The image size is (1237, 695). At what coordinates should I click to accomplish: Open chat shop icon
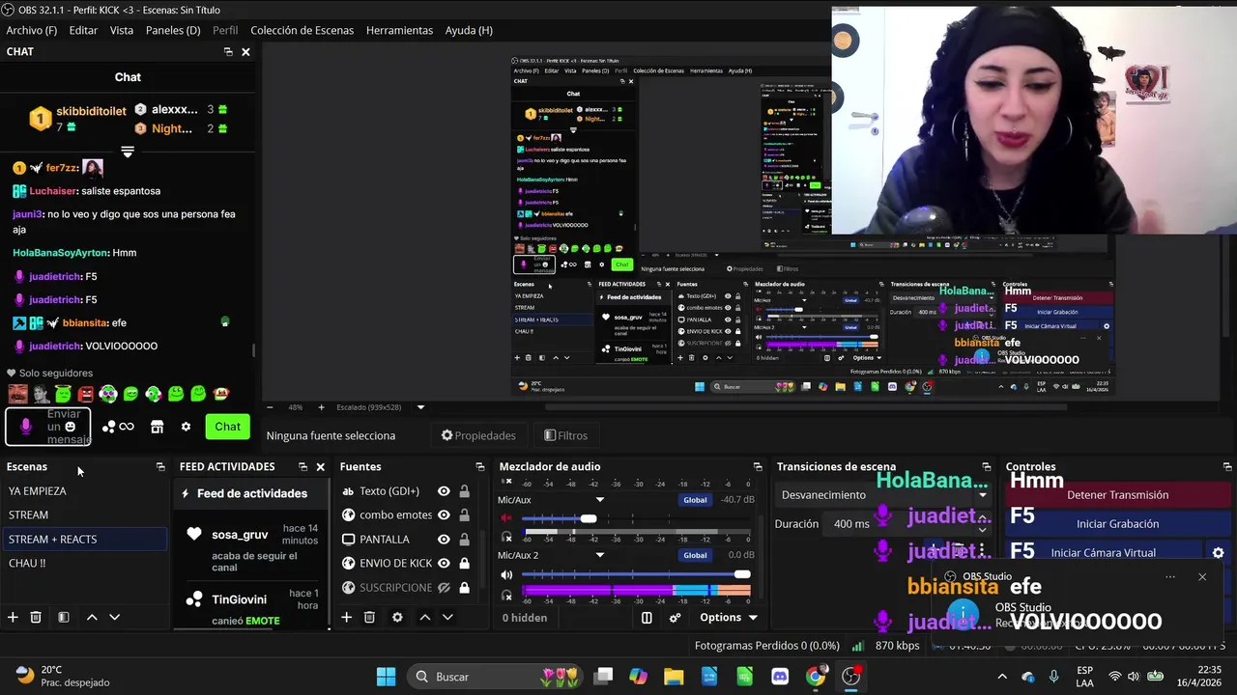(157, 427)
